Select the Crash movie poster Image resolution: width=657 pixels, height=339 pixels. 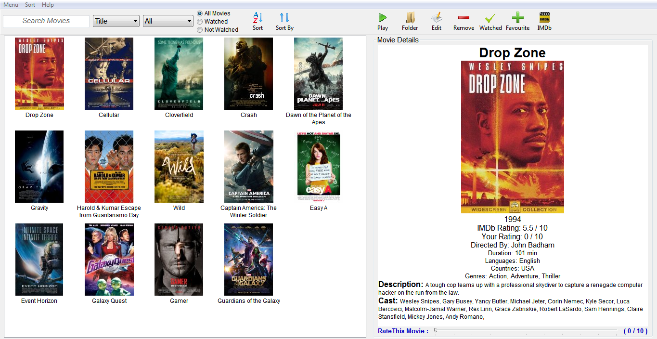point(248,74)
